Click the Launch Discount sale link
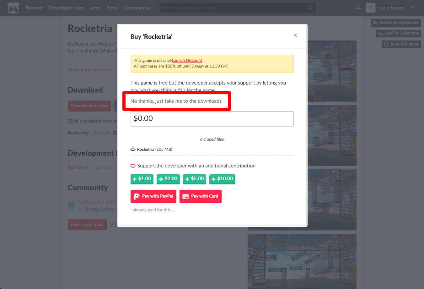 pos(187,60)
